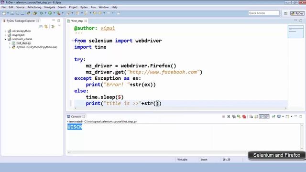
Task: Toggle Show Console When Standard Out Changes
Action: tap(262, 117)
